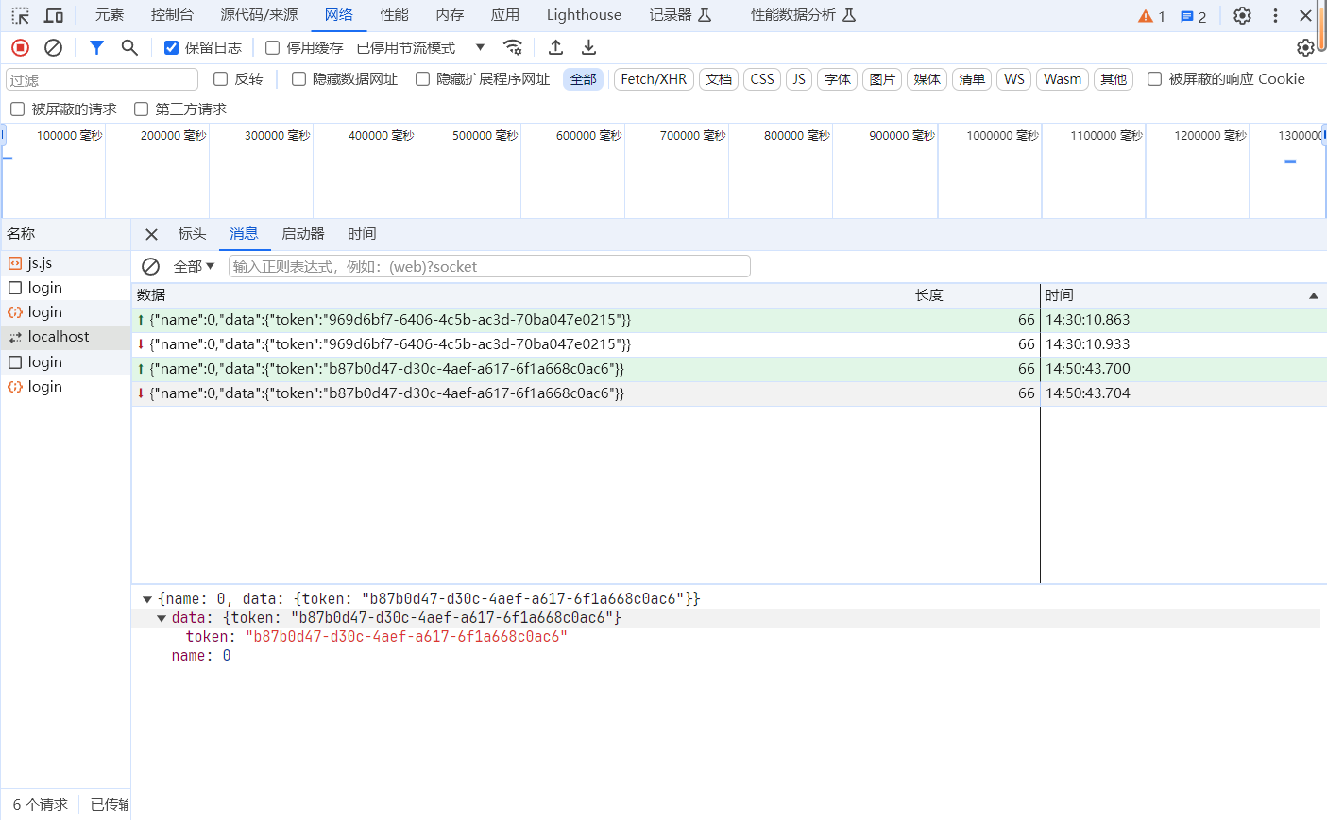Screen dimensions: 1327x820
Task: Collapse the data object tree node
Action: [x=162, y=618]
